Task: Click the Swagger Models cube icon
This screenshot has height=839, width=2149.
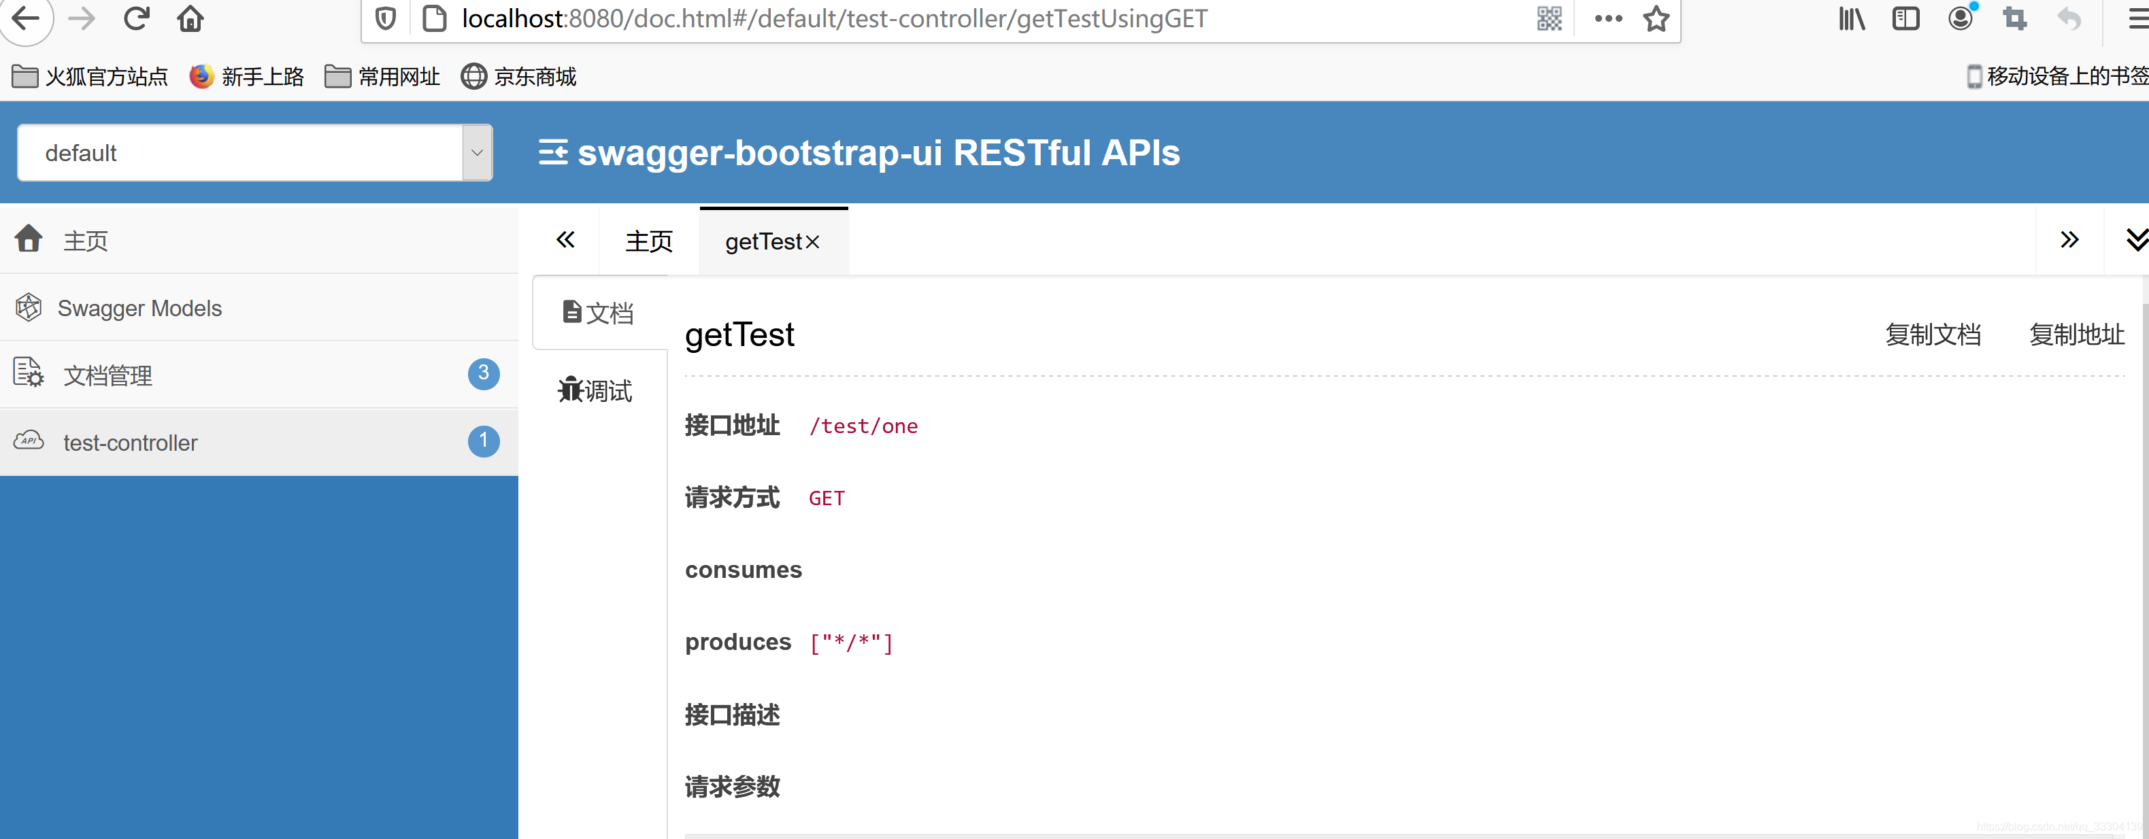Action: [29, 307]
